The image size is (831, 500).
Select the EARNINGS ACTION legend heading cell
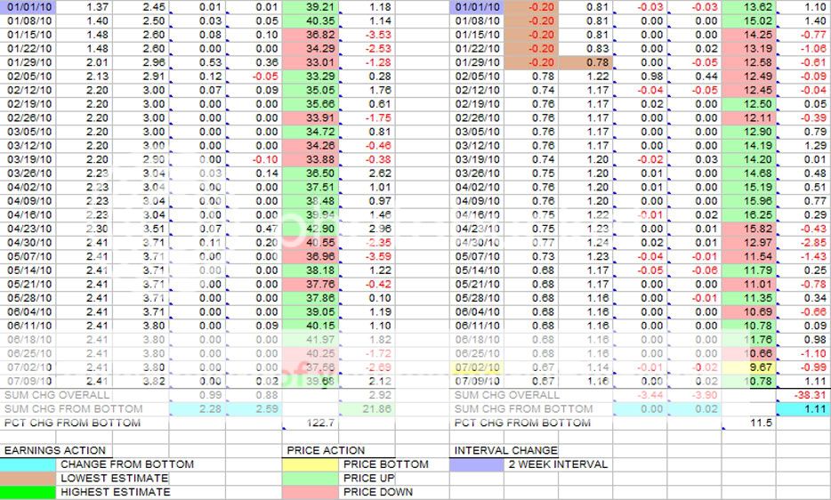point(55,450)
